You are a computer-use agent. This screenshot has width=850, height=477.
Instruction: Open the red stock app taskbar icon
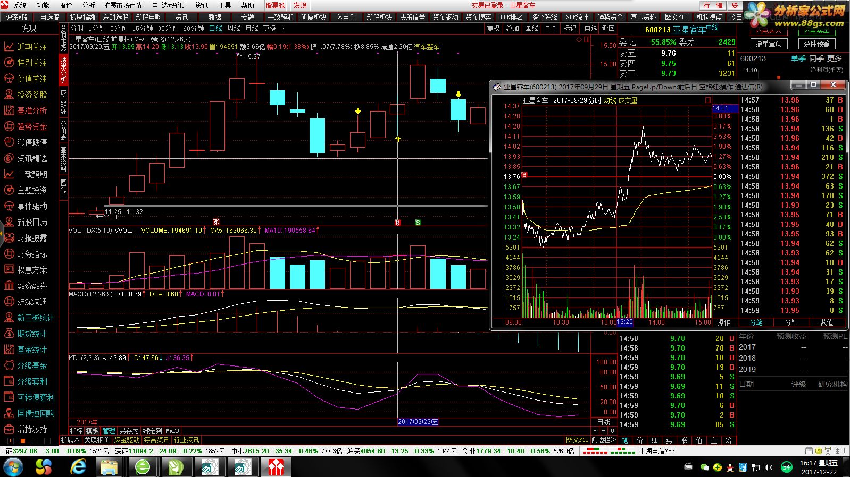point(276,467)
